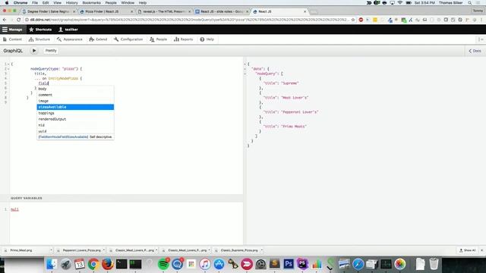Open Photos app from the dock
This screenshot has height=273, width=486.
[x=400, y=264]
